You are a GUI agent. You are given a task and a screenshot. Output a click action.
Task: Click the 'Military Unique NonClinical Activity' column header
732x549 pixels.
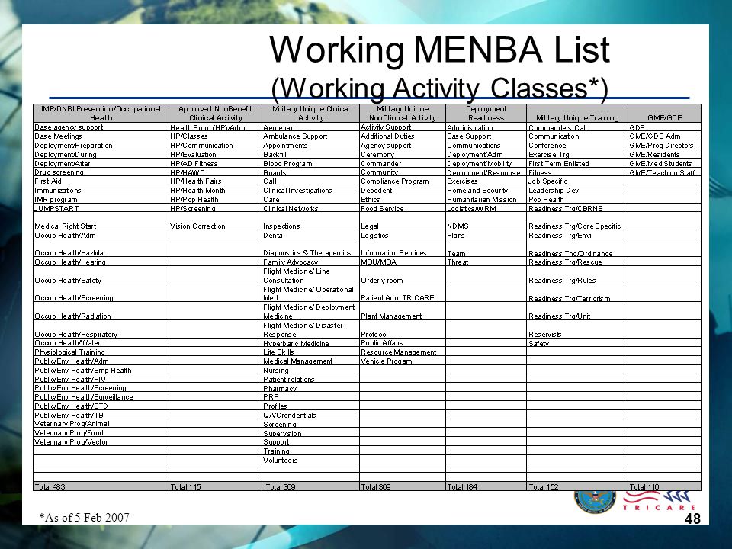[403, 114]
